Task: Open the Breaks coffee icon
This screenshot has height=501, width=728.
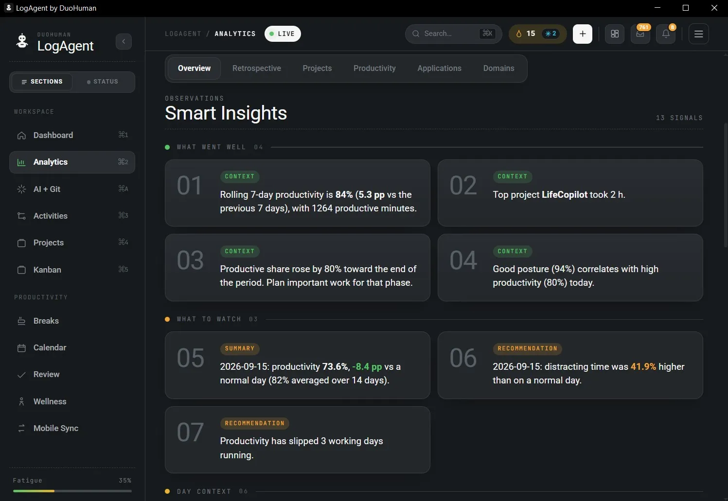Action: click(21, 321)
